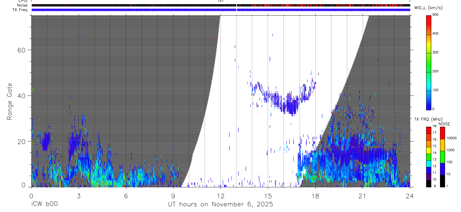Image resolution: width=461 pixels, height=212 pixels.
Task: Click the '60' tick on Range Gate axis
Action: point(21,50)
